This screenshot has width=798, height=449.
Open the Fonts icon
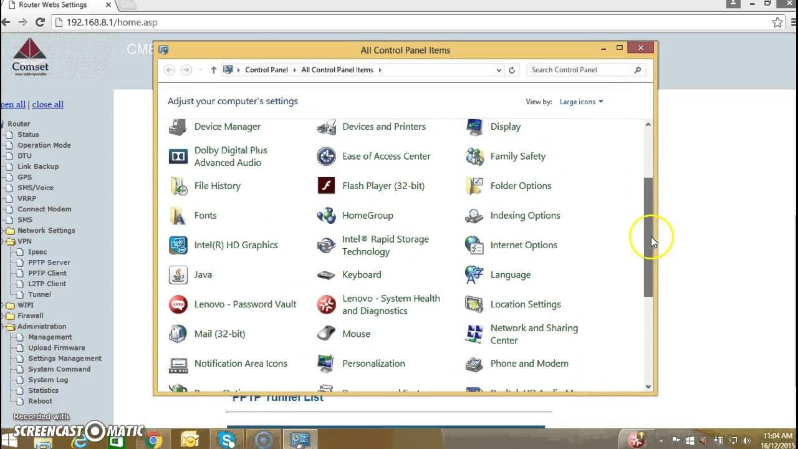click(x=178, y=216)
